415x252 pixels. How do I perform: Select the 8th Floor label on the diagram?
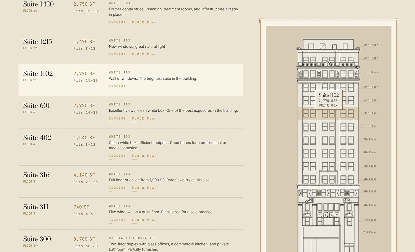[370, 153]
